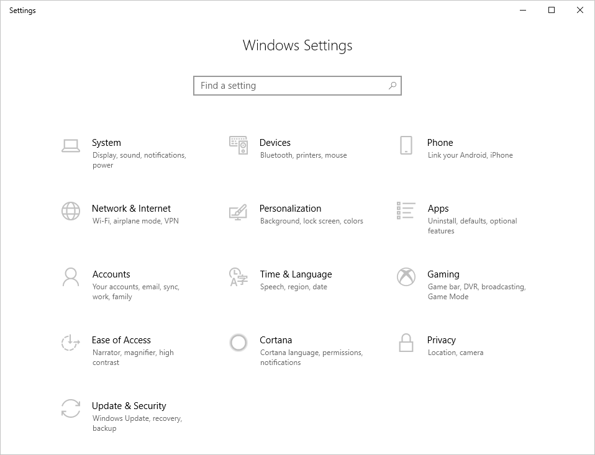Screen dimensions: 595x455
Task: Click the Personalization paintbrush icon
Action: pyautogui.click(x=238, y=212)
